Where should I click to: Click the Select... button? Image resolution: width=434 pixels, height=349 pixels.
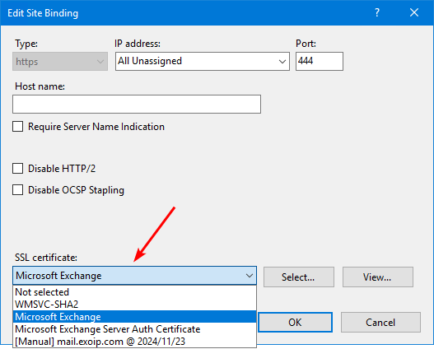pos(299,277)
